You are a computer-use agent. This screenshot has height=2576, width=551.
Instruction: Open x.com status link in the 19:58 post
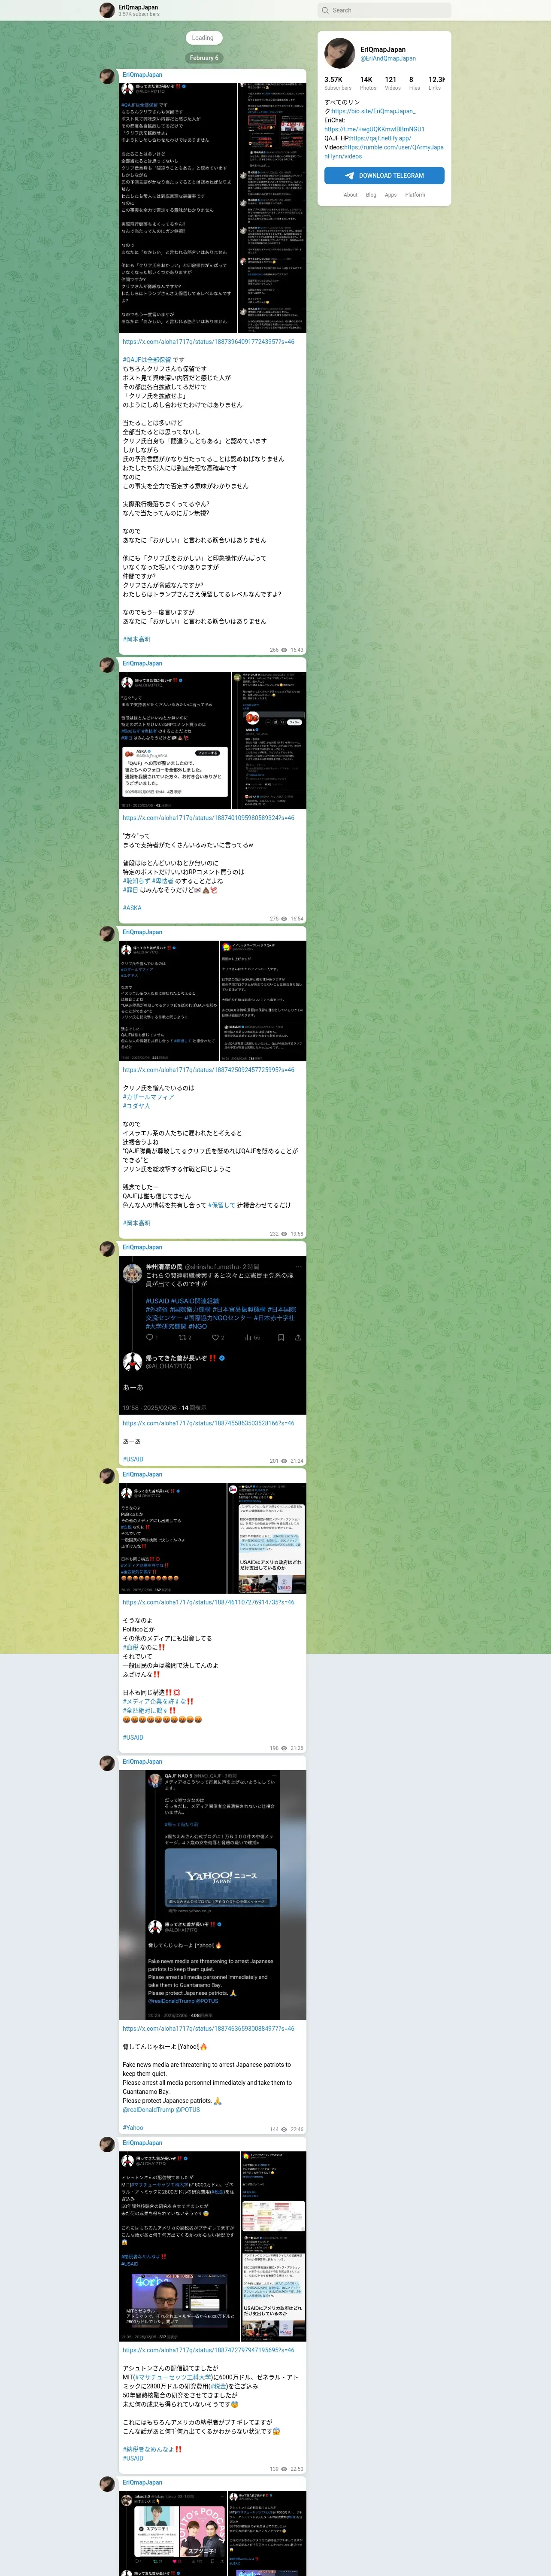pyautogui.click(x=208, y=1070)
